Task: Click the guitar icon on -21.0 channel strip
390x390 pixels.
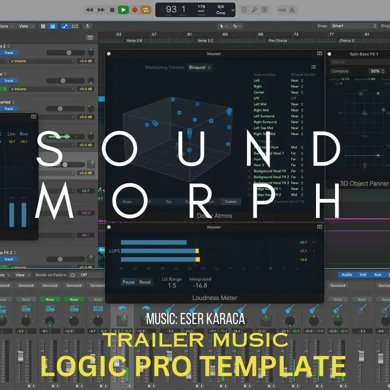Action: point(314,309)
